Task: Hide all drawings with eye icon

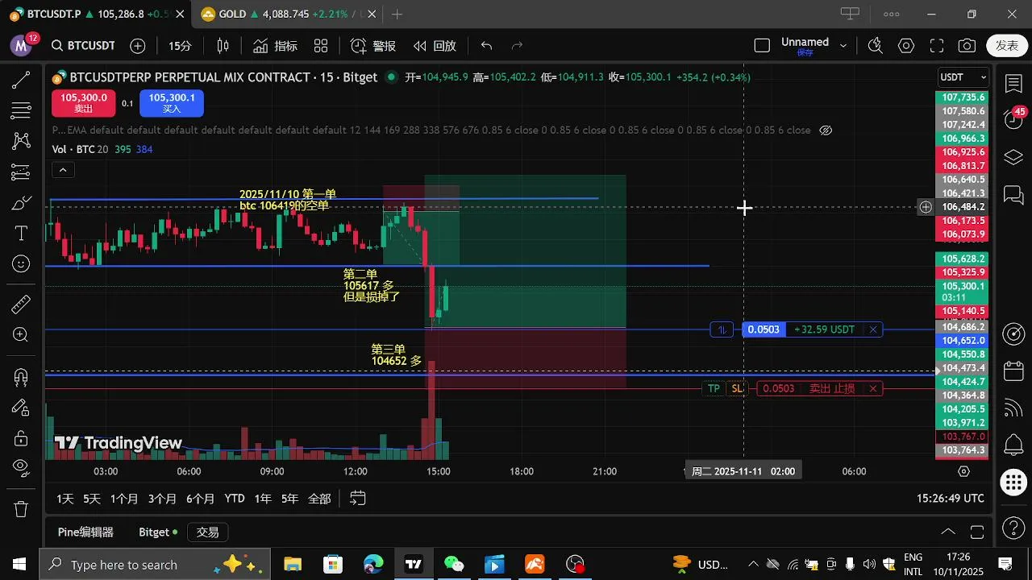Action: (x=21, y=468)
